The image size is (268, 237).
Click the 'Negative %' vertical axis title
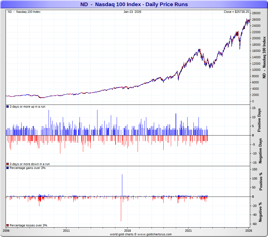pyautogui.click(x=260, y=212)
